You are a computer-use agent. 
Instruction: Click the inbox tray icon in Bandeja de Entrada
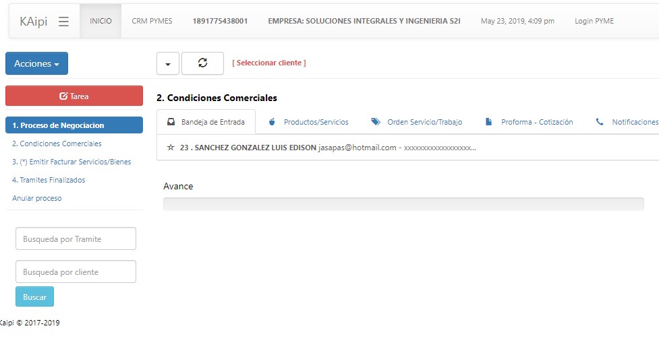tap(171, 122)
